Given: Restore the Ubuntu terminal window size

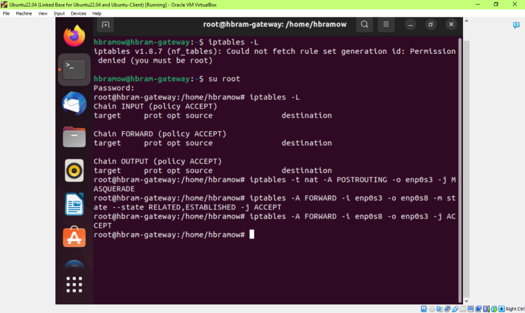Looking at the screenshot, I should tap(431, 25).
